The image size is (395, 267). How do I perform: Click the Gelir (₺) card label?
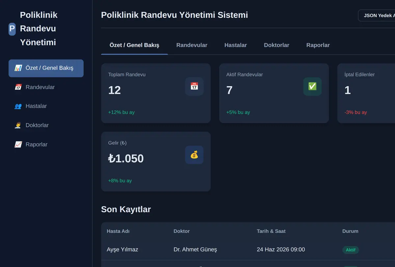118,143
